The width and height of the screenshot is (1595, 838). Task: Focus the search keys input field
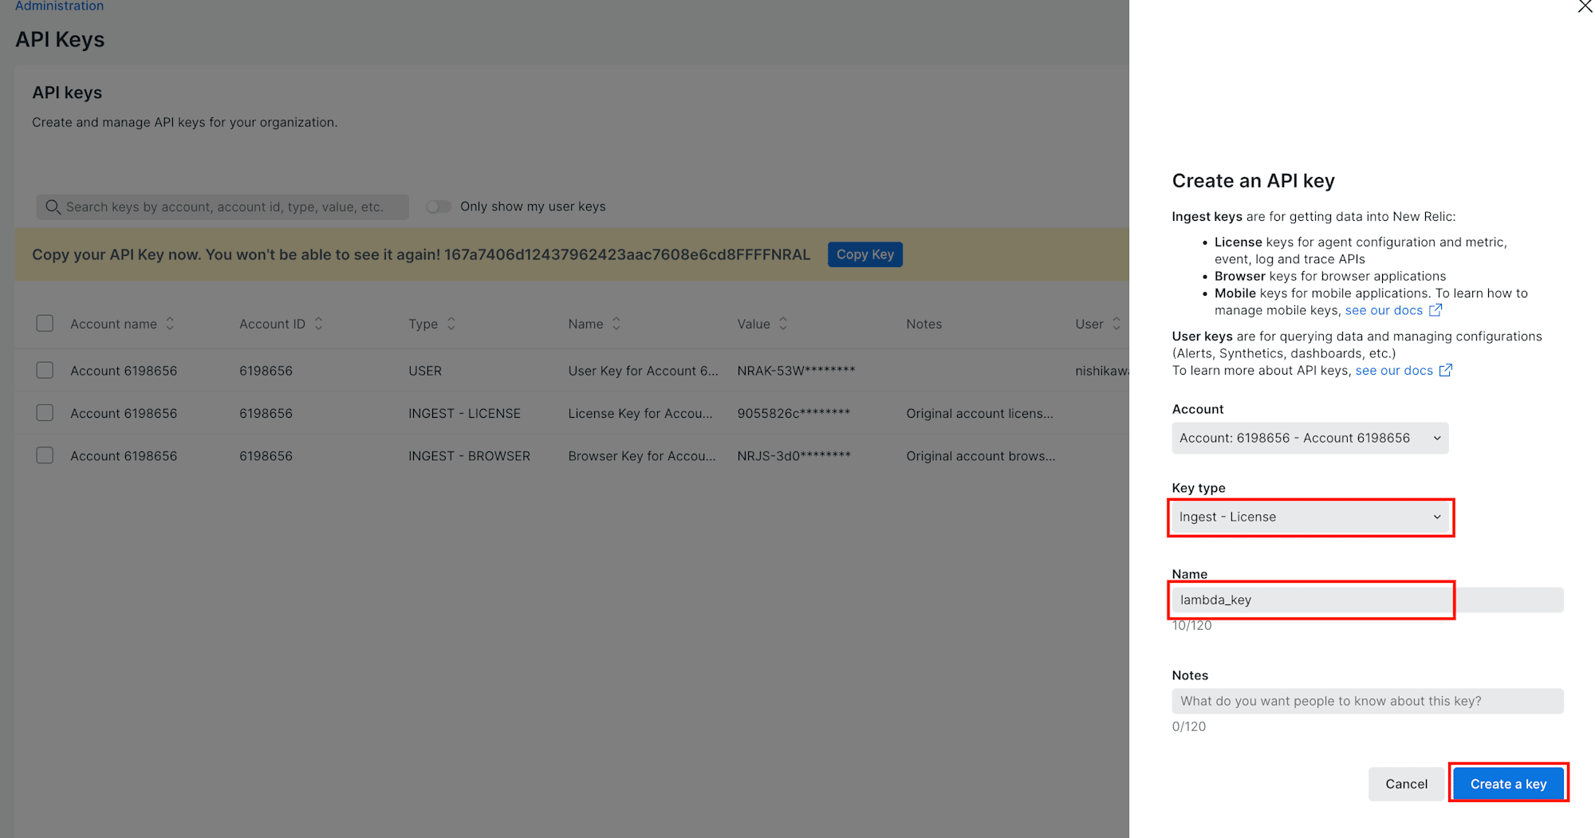[223, 207]
